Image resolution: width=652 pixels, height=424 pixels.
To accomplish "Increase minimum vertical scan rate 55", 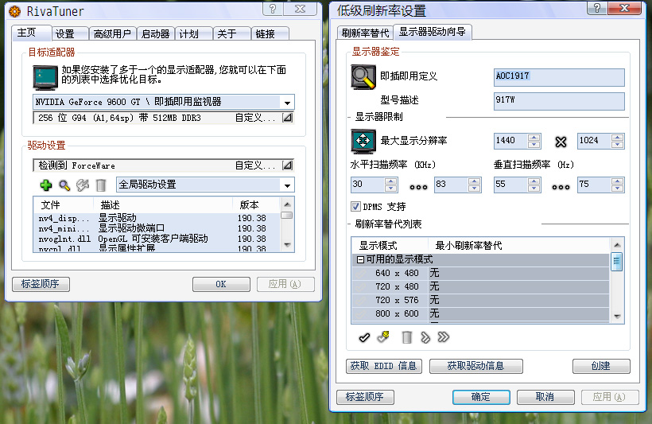I will coord(534,181).
